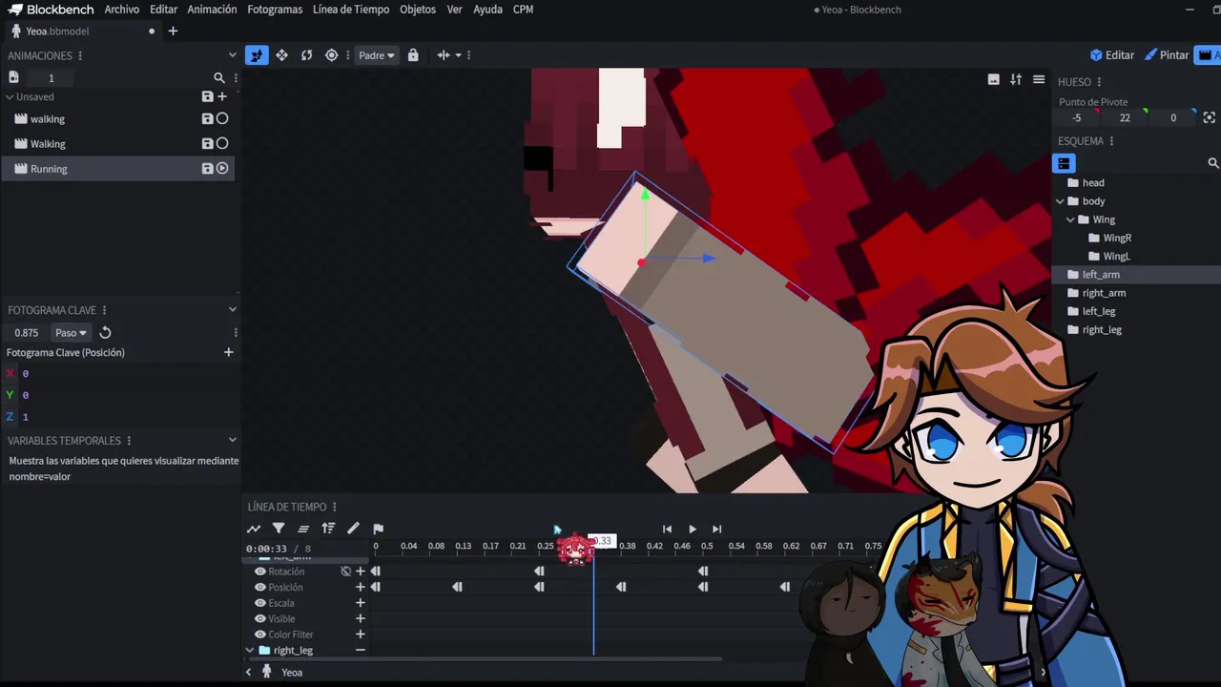Screen dimensions: 1221x687
Task: Click the timeline pencil icon
Action: point(353,529)
